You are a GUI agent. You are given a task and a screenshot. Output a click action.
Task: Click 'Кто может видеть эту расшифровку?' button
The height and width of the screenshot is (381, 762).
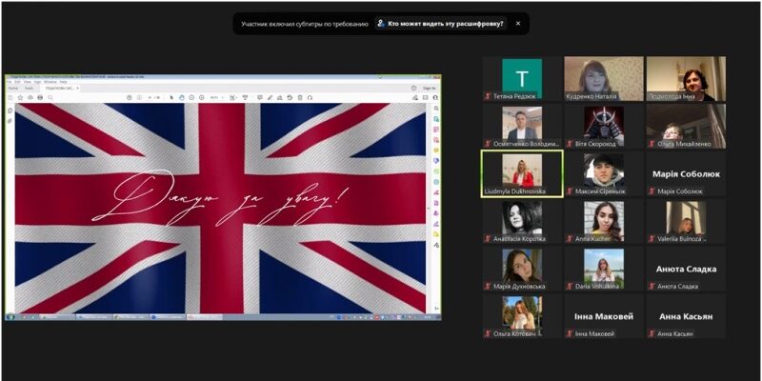(x=441, y=23)
